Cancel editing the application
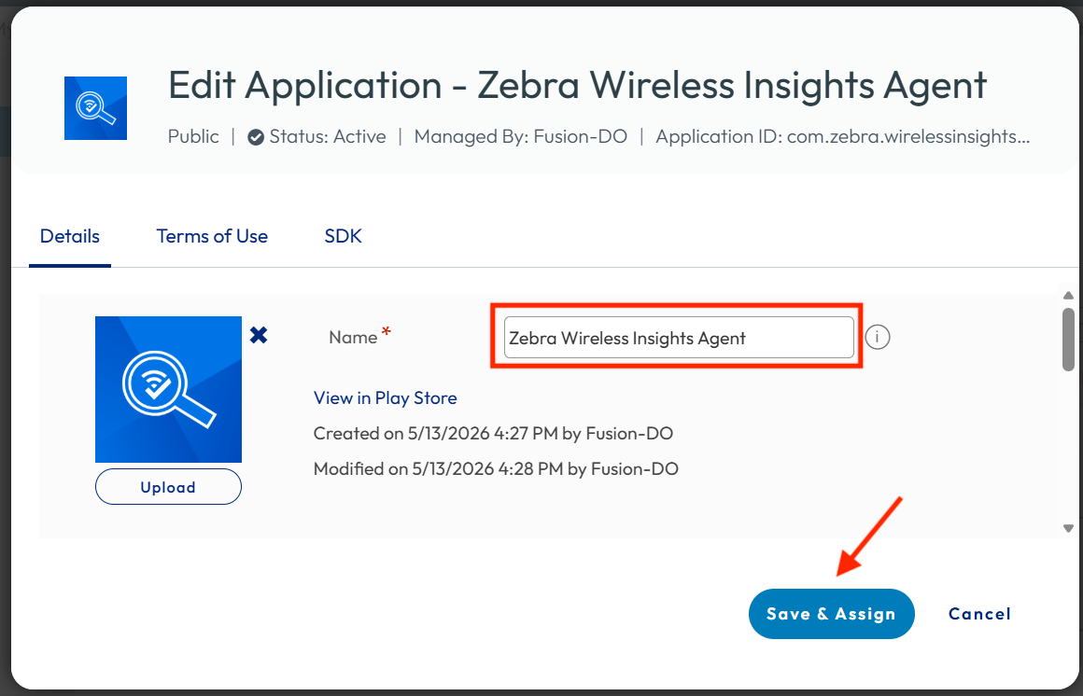1083x696 pixels. coord(979,614)
